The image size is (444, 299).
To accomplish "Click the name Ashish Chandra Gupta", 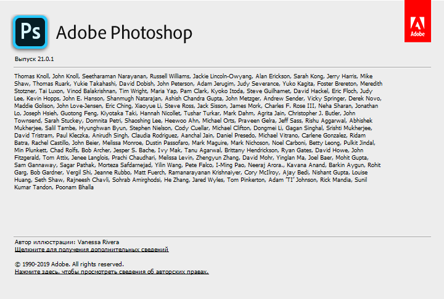I will [194, 98].
